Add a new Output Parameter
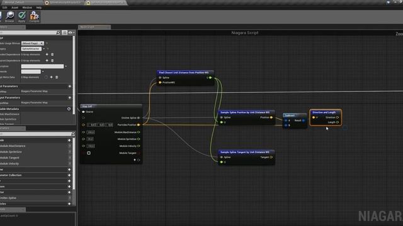This screenshot has width=403, height=226. click(69, 98)
